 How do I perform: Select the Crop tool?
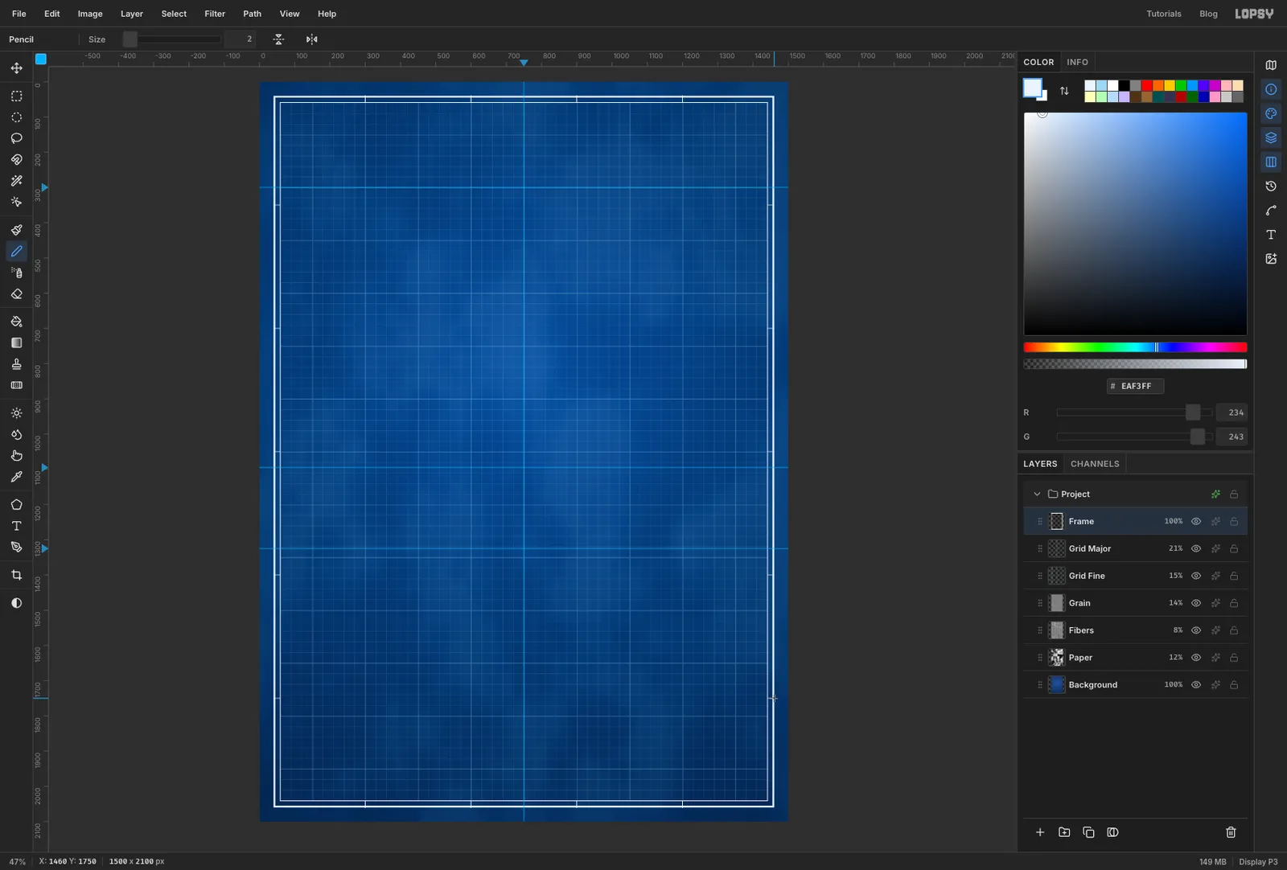pos(16,575)
